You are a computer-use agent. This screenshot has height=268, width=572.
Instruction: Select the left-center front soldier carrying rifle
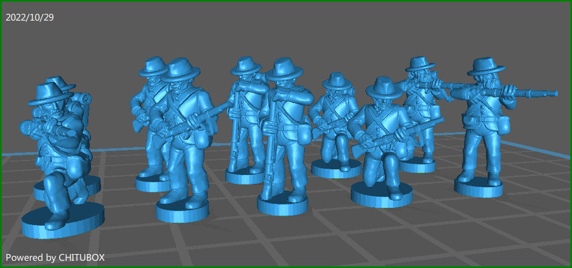(184, 134)
